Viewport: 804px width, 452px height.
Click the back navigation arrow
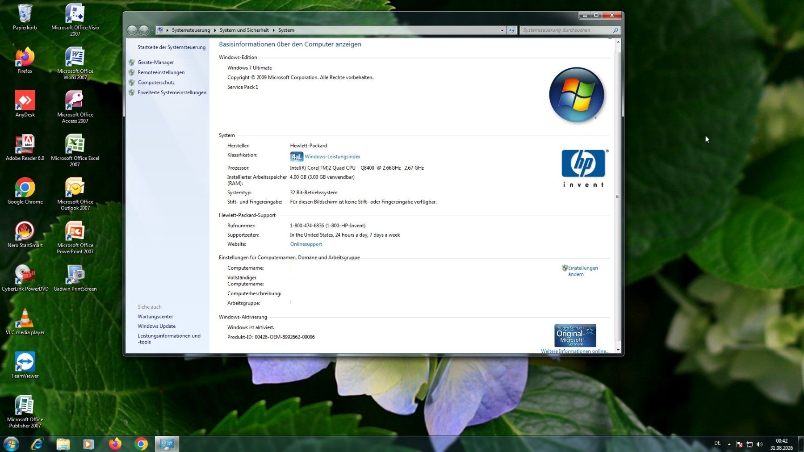pos(132,30)
